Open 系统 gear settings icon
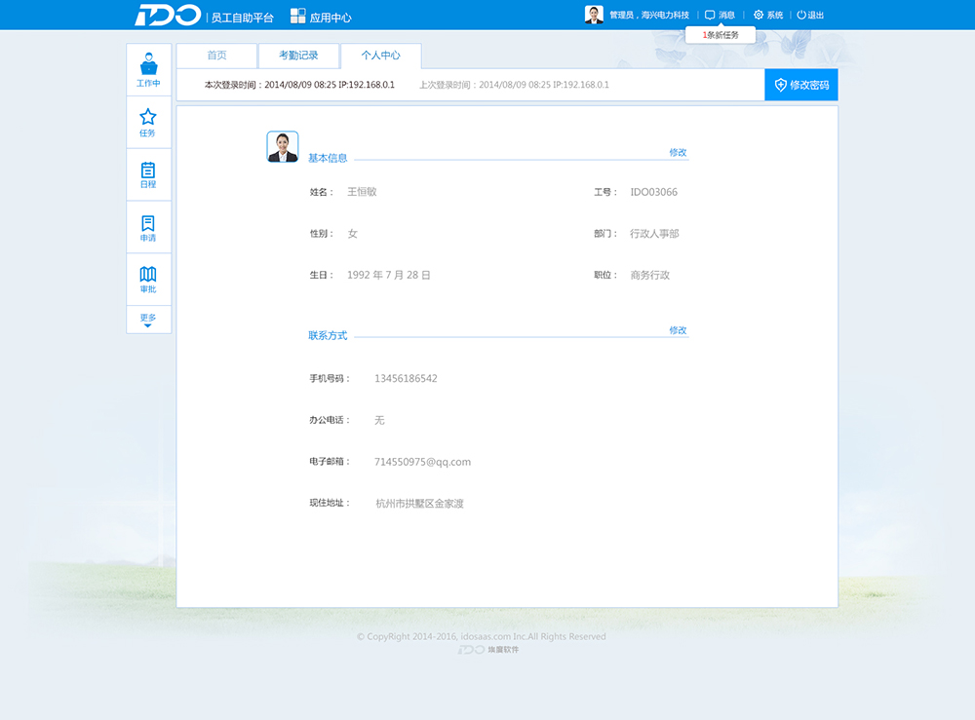Screen dimensions: 975x720 coord(759,16)
